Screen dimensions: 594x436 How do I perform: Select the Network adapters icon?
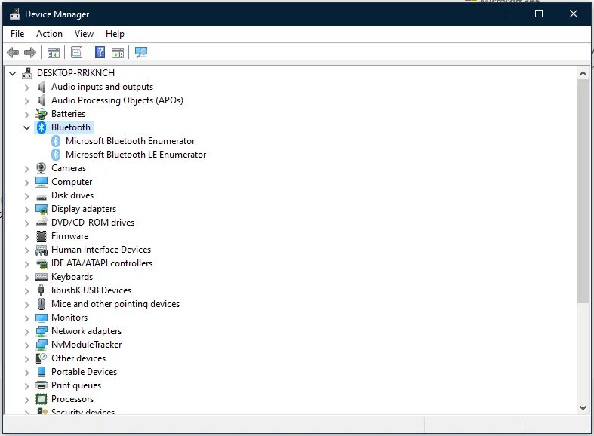[x=42, y=331]
